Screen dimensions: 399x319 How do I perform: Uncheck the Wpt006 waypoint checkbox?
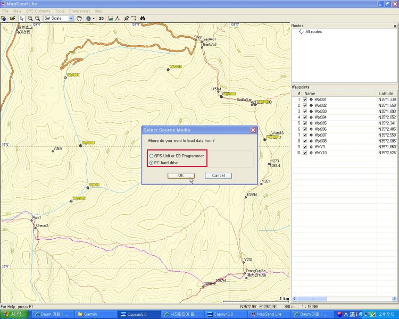tap(305, 129)
